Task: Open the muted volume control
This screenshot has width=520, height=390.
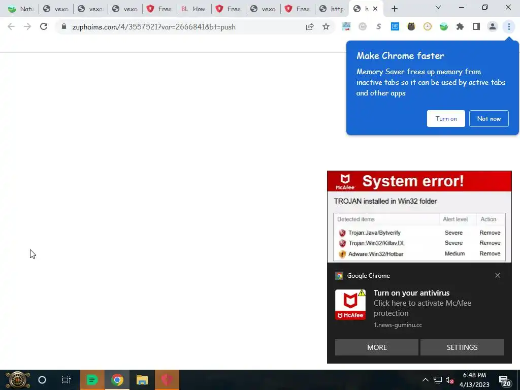Action: pos(450,380)
